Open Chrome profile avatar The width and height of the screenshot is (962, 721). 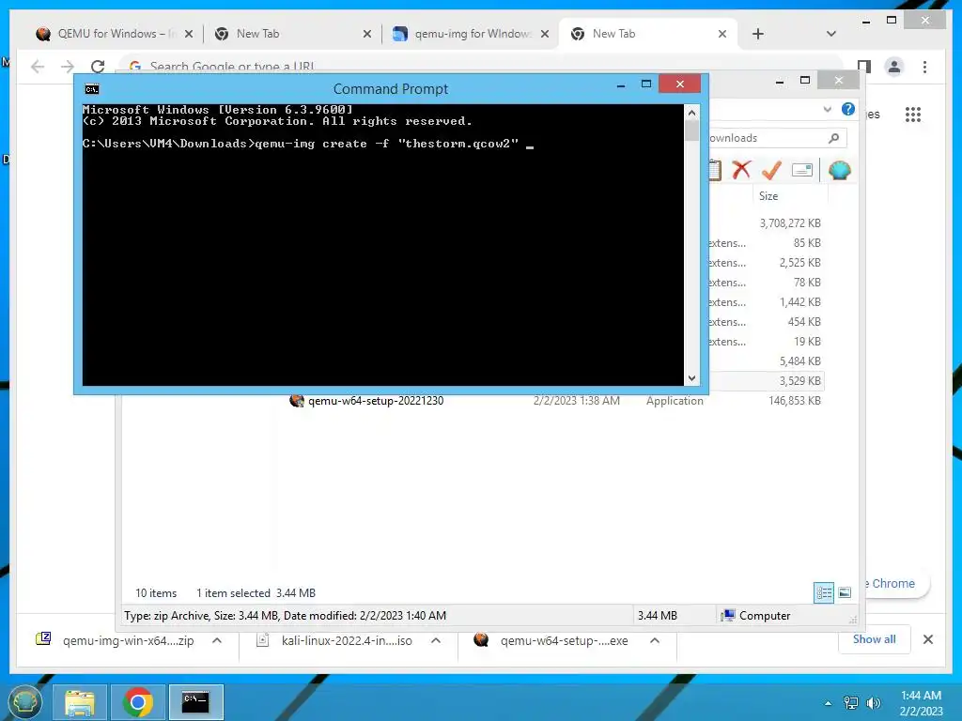[x=894, y=67]
